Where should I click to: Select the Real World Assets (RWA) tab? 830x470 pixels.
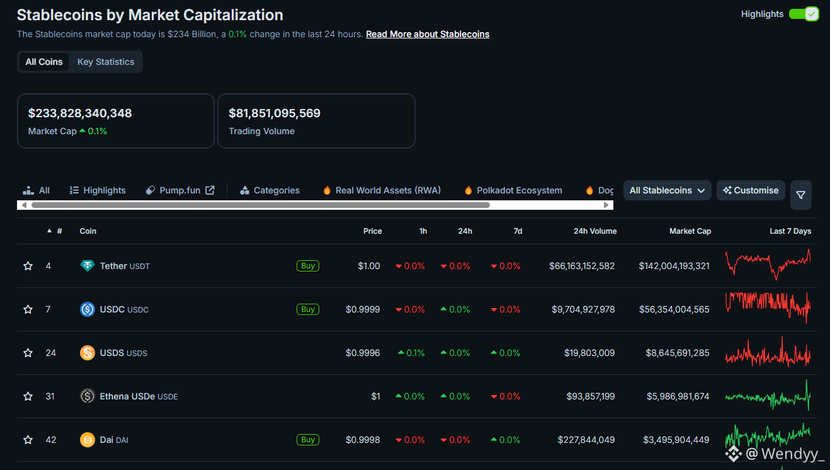pyautogui.click(x=388, y=190)
